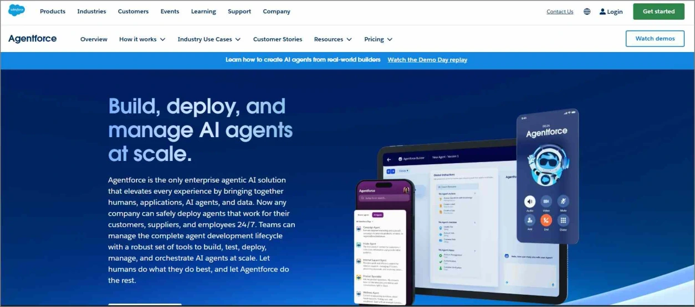The image size is (695, 307).
Task: Click the green Get started button
Action: point(658,11)
